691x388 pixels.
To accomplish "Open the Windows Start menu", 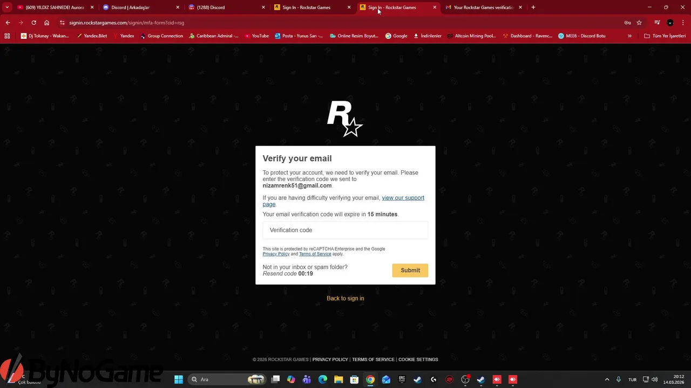I will click(x=178, y=379).
